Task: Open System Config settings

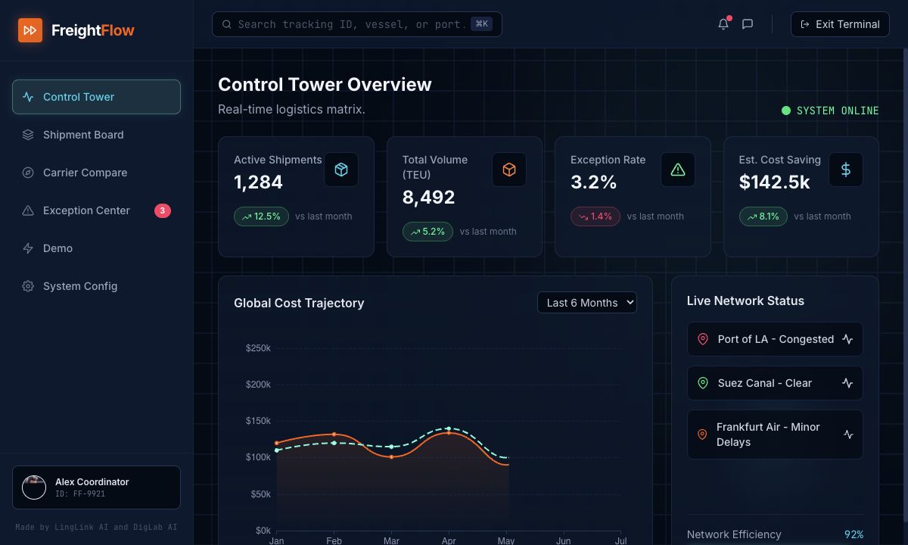Action: (x=96, y=286)
